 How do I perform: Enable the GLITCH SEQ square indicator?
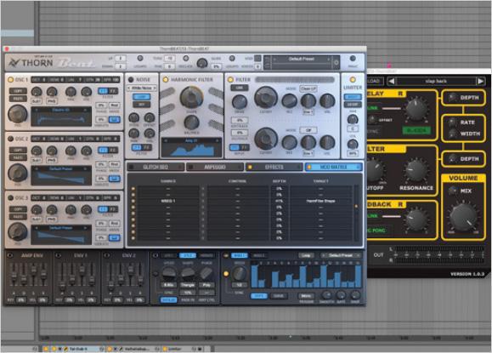[132, 167]
